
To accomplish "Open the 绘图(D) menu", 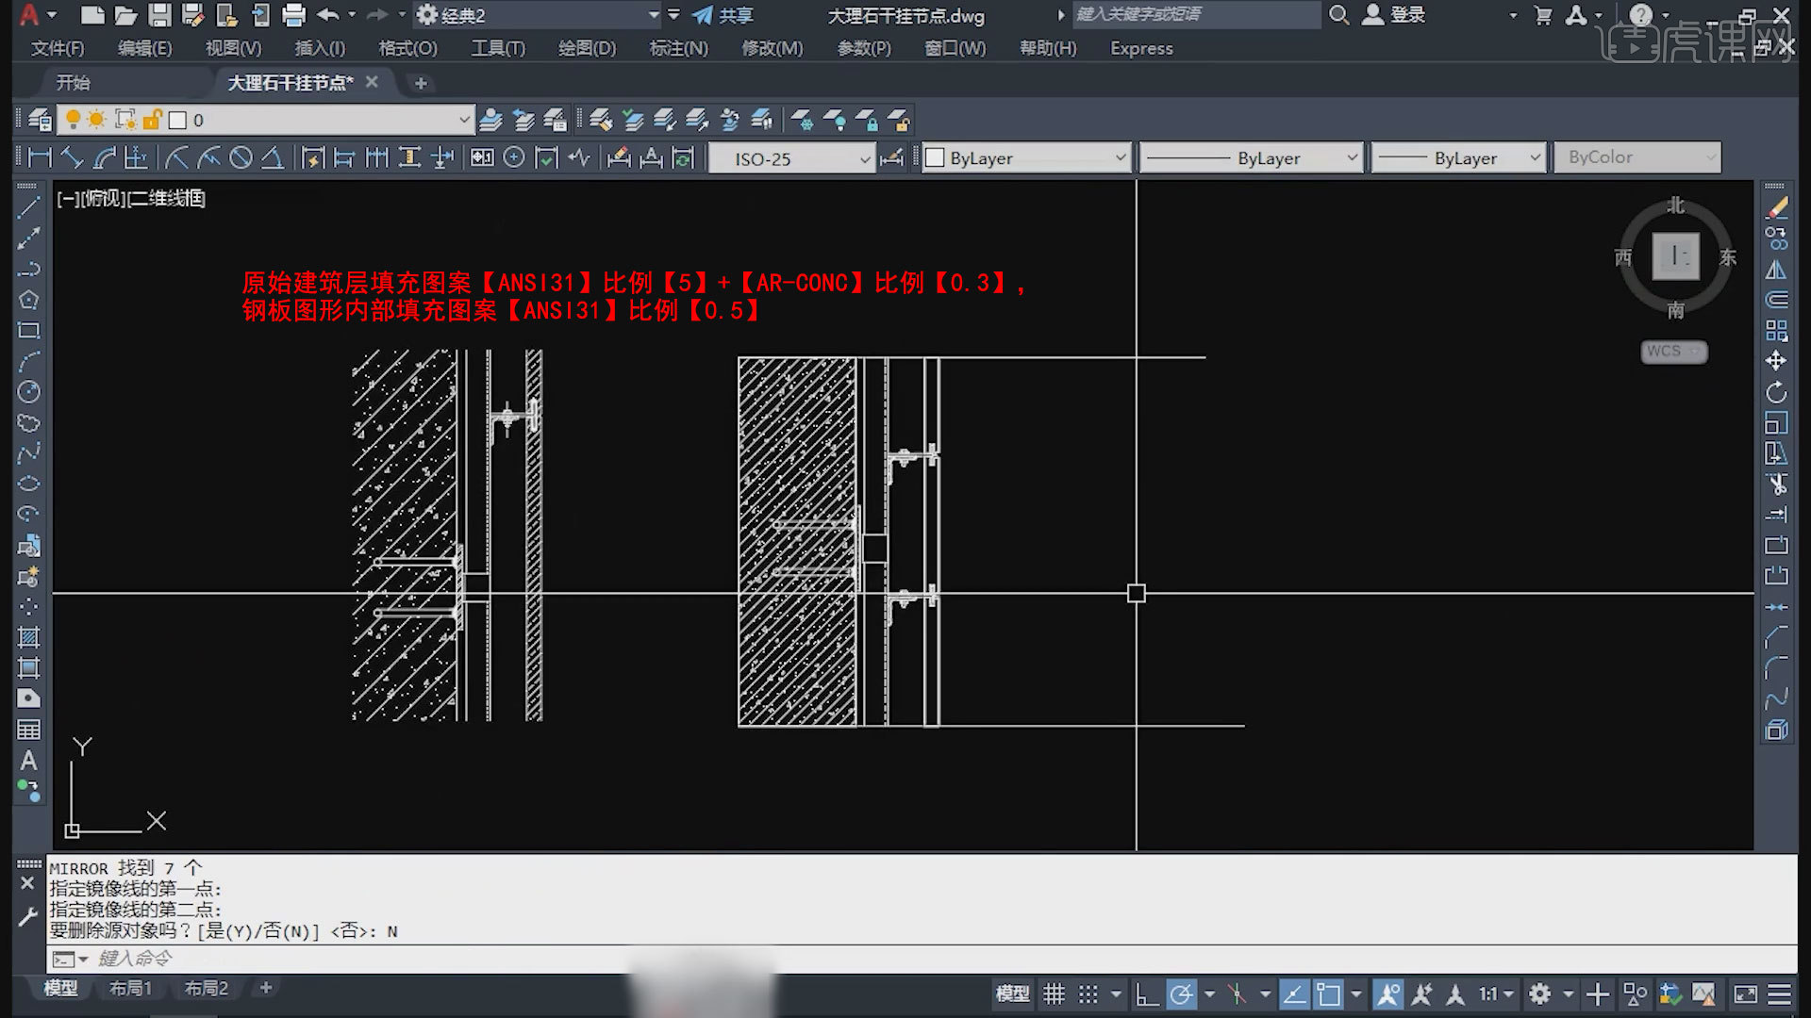I will pyautogui.click(x=586, y=48).
